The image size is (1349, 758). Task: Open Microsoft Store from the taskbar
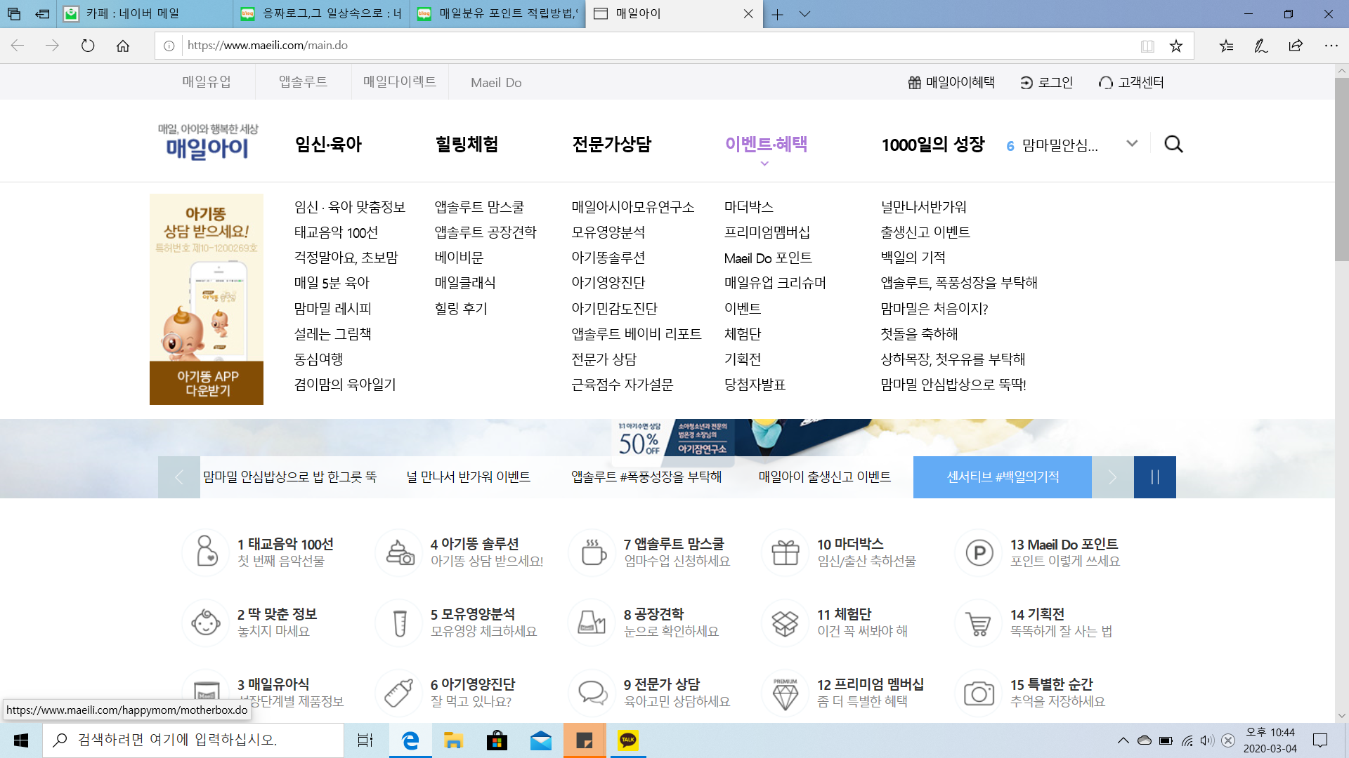click(497, 740)
